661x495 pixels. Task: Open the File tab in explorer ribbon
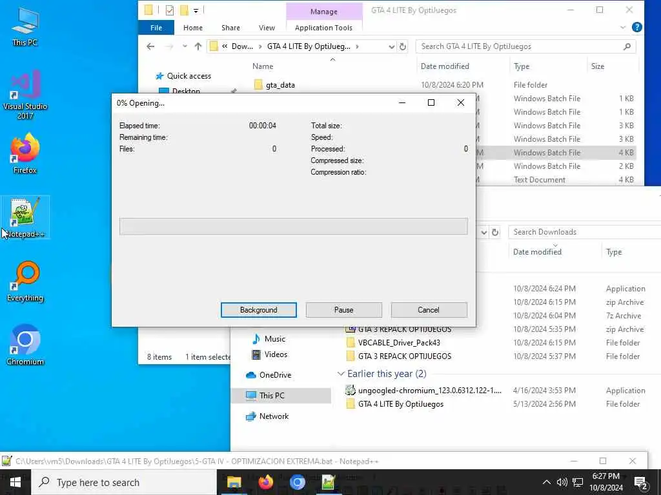(156, 28)
